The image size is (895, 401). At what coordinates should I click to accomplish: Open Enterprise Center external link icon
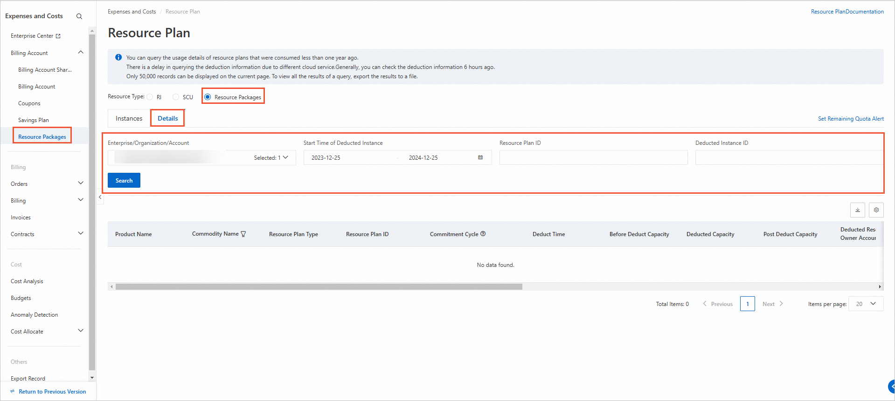pos(58,36)
